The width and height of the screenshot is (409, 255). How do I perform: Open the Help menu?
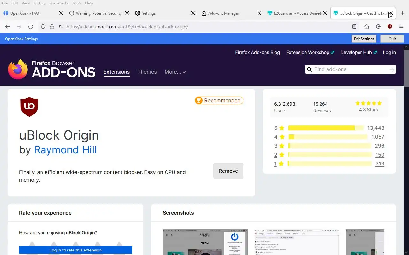tap(89, 3)
